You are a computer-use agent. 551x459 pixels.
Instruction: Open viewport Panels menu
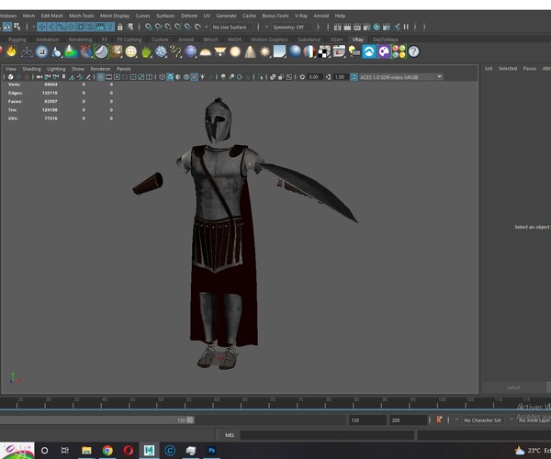tap(124, 69)
